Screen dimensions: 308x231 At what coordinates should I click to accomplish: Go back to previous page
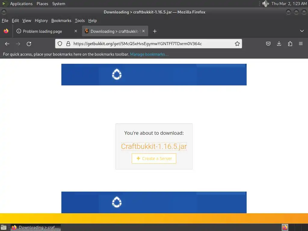click(x=7, y=44)
